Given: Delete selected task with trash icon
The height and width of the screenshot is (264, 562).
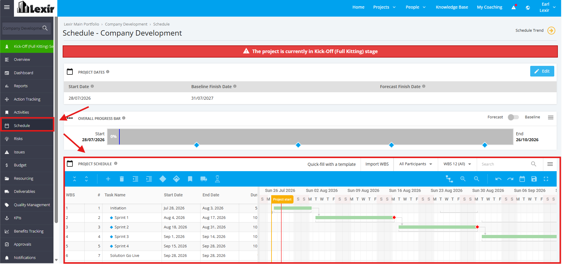Looking at the screenshot, I should point(122,179).
